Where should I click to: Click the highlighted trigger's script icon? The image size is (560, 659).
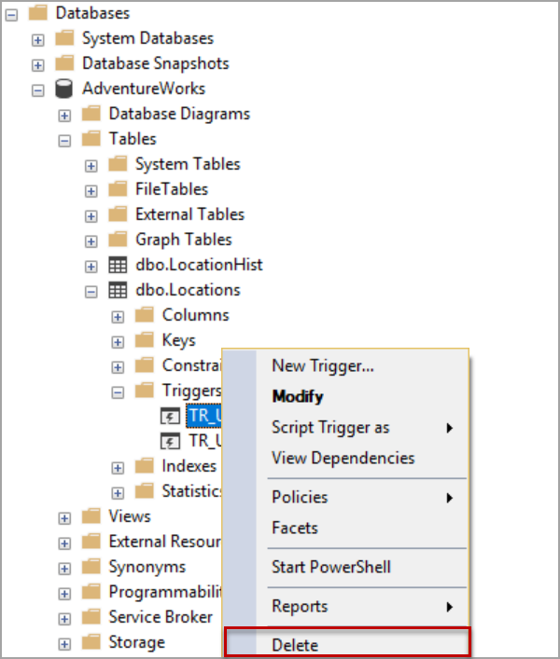[171, 415]
